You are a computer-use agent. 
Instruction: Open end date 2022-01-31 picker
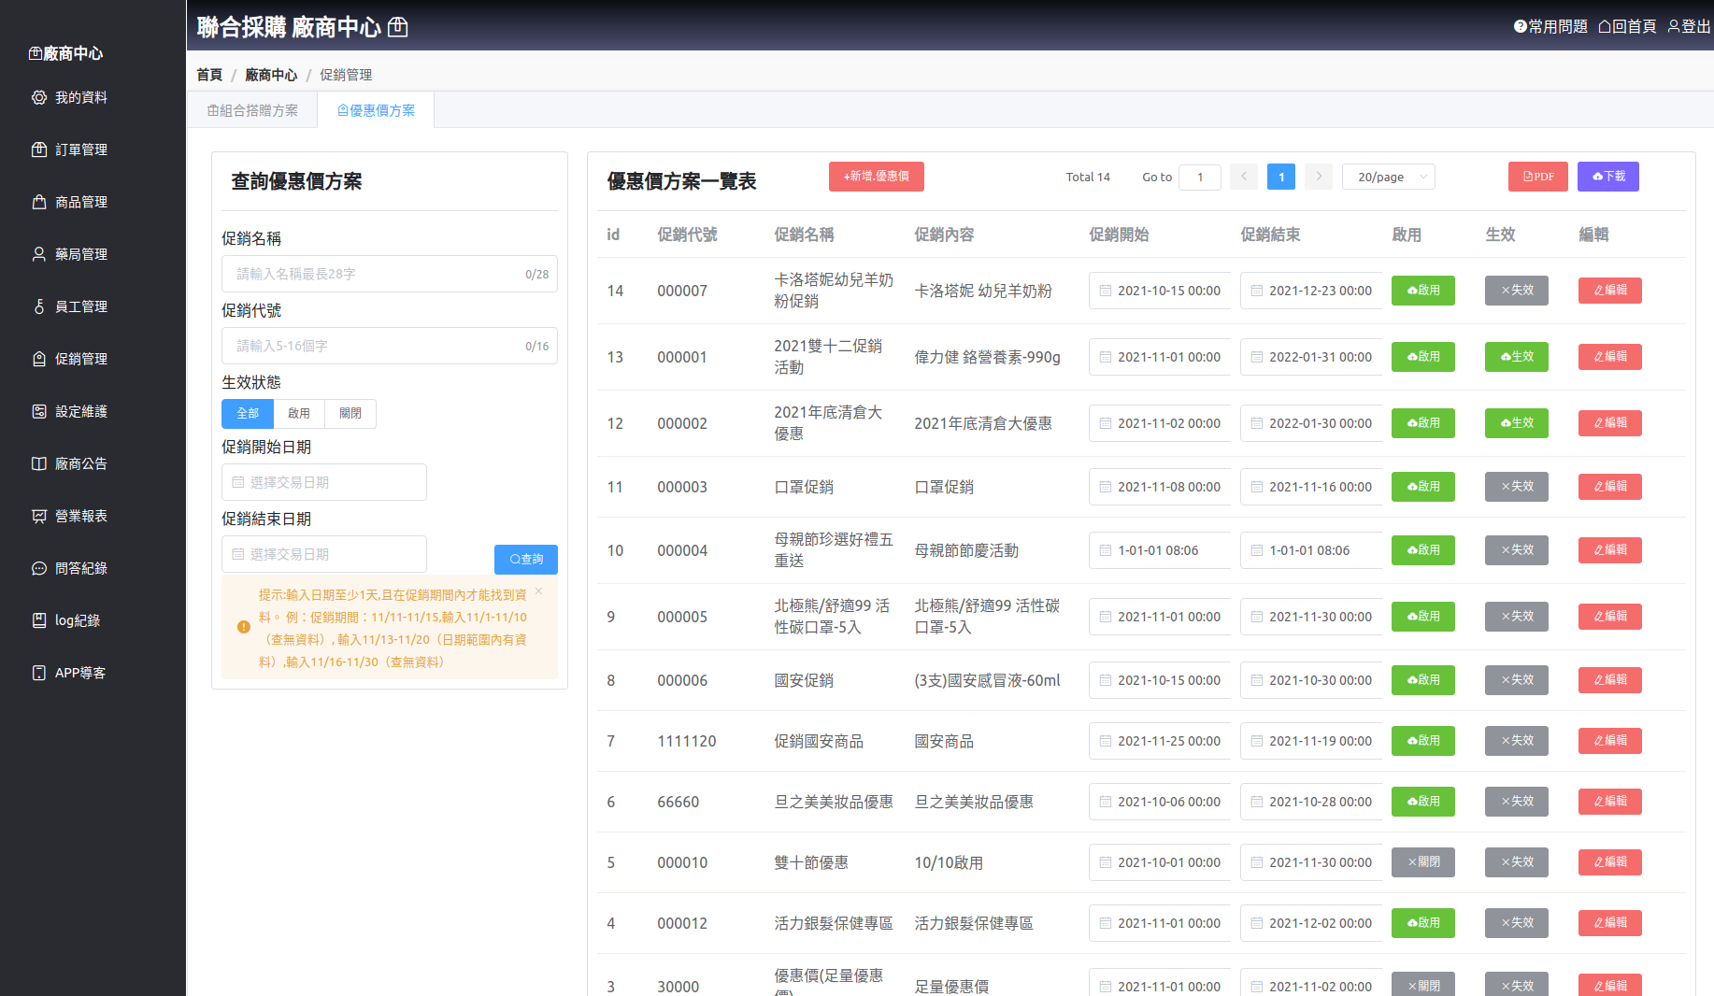coord(1311,357)
